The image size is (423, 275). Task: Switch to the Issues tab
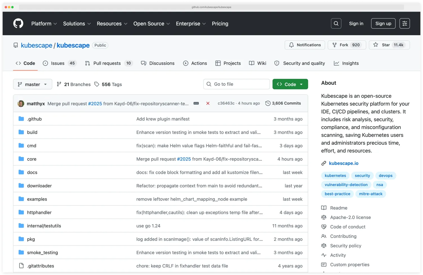[x=60, y=63]
